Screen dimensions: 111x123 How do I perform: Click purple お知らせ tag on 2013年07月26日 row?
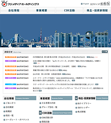click(11, 78)
